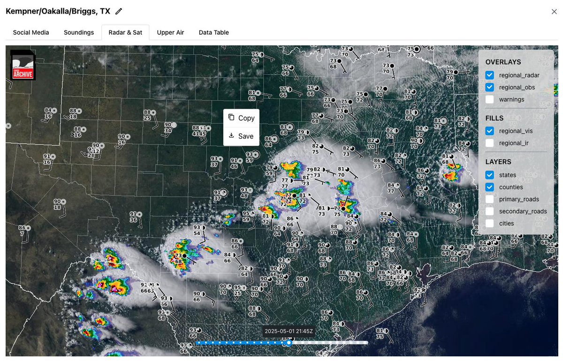Uncheck the states layer
Screen dimensions: 563x362
(x=489, y=175)
